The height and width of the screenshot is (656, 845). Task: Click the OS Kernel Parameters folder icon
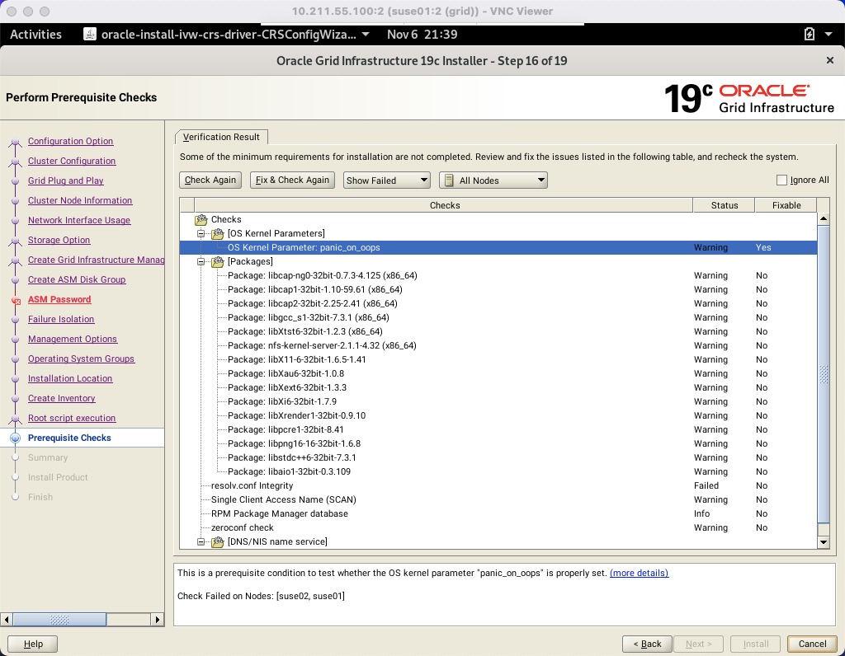[x=218, y=233]
